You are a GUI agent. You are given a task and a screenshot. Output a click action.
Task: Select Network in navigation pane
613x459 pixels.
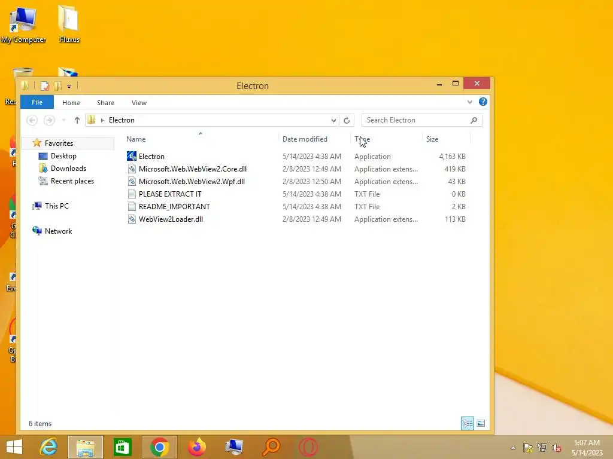pyautogui.click(x=58, y=231)
